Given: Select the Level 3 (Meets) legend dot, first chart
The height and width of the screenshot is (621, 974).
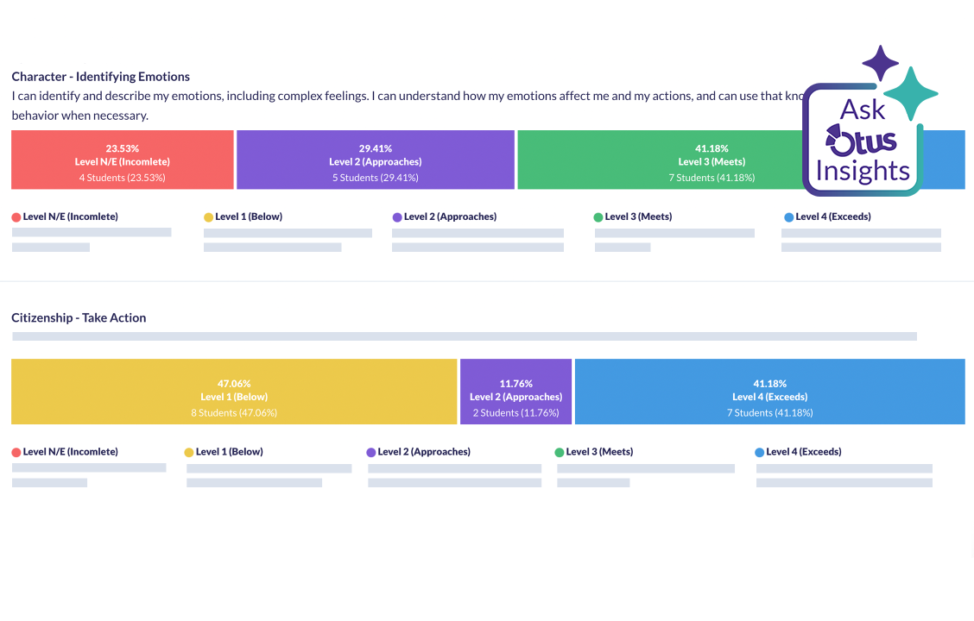Looking at the screenshot, I should coord(598,216).
